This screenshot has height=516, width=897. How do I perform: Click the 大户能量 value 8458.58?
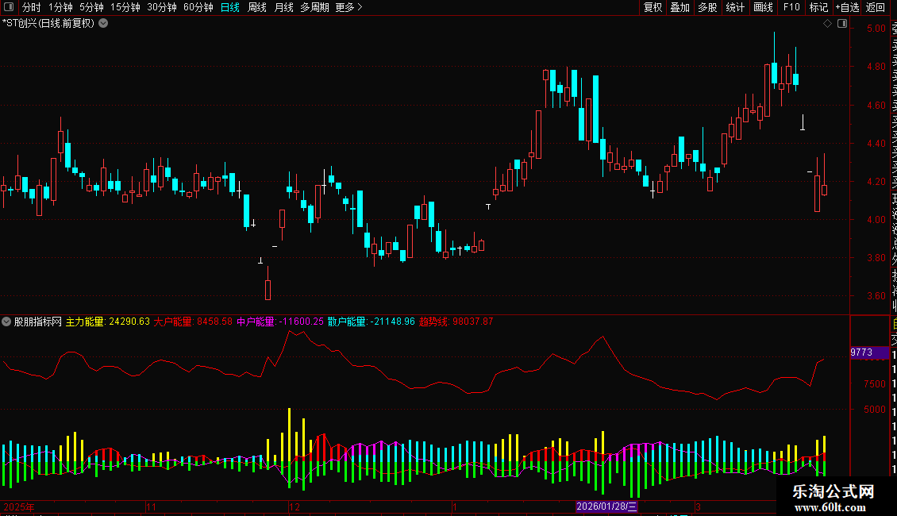pos(214,322)
